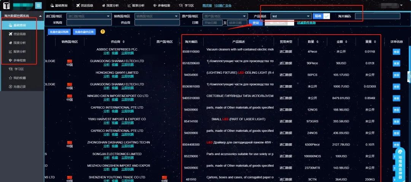
Task: Click the 批量收藏供应商 button
Action: coord(84,32)
